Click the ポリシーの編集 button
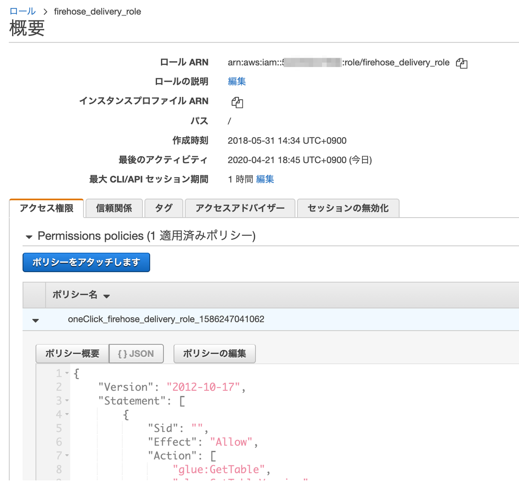Viewport: 519px width, 482px height. tap(215, 353)
